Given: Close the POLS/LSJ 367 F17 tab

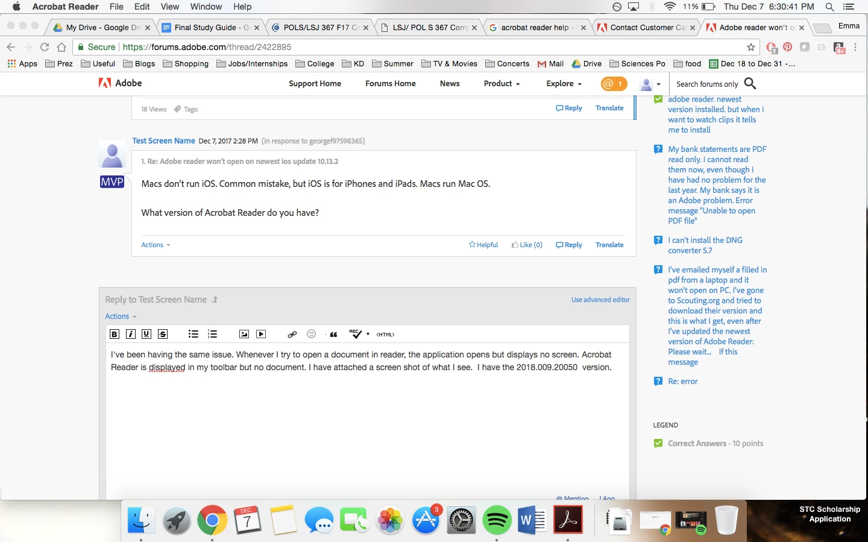Looking at the screenshot, I should click(366, 28).
